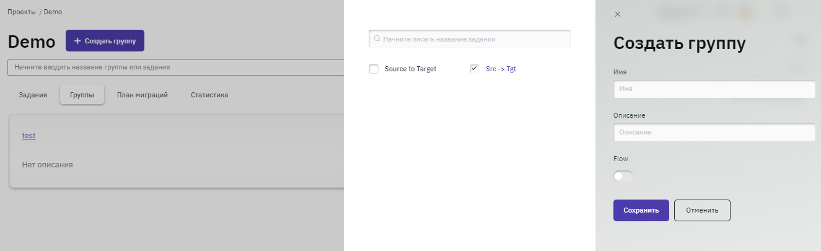821x251 pixels.
Task: Check the Source to Target checkbox
Action: pos(374,69)
